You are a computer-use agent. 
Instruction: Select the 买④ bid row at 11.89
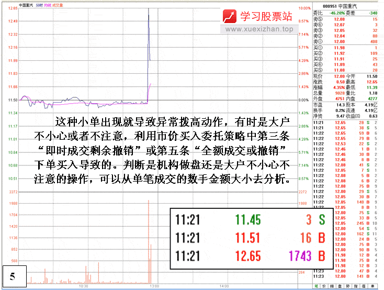(x=345, y=65)
